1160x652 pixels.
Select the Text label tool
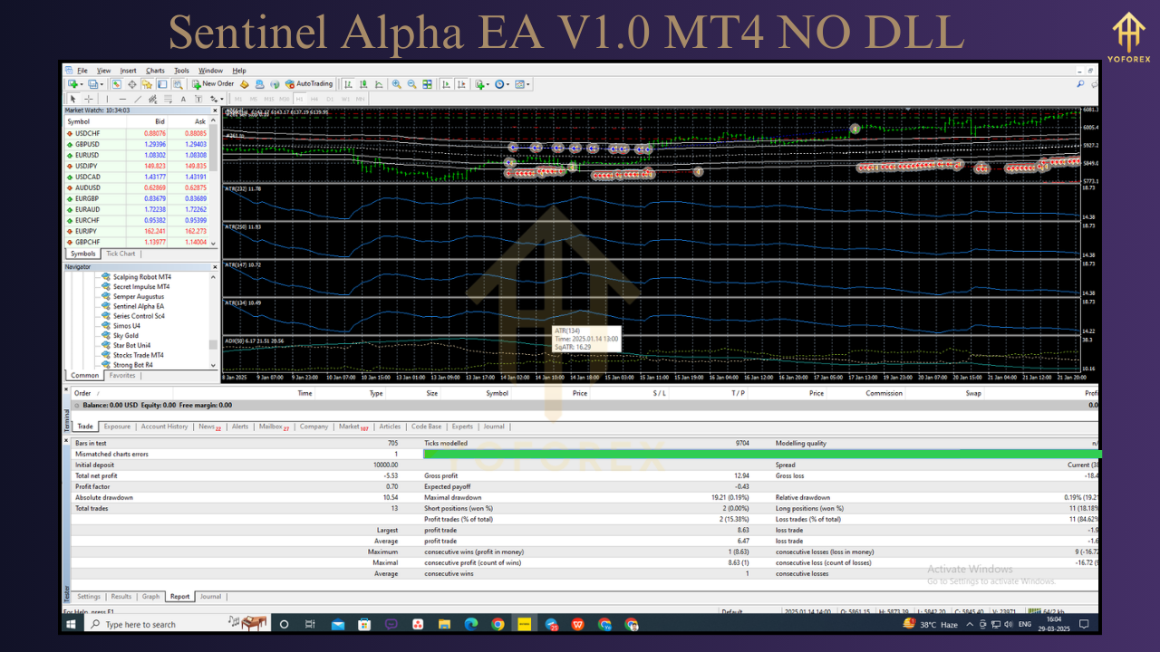183,99
